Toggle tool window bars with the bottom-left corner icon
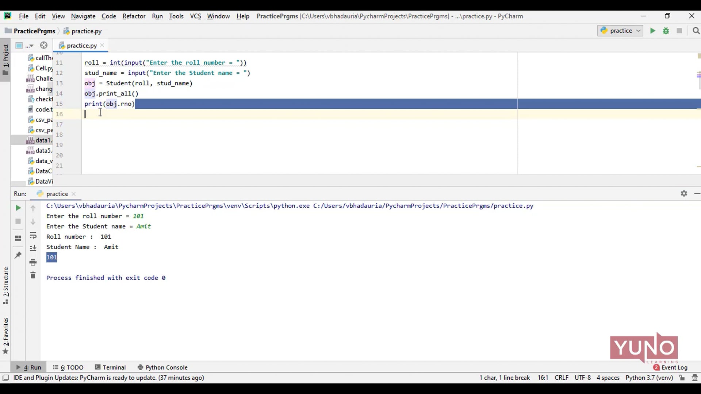Image resolution: width=701 pixels, height=394 pixels. click(5, 378)
